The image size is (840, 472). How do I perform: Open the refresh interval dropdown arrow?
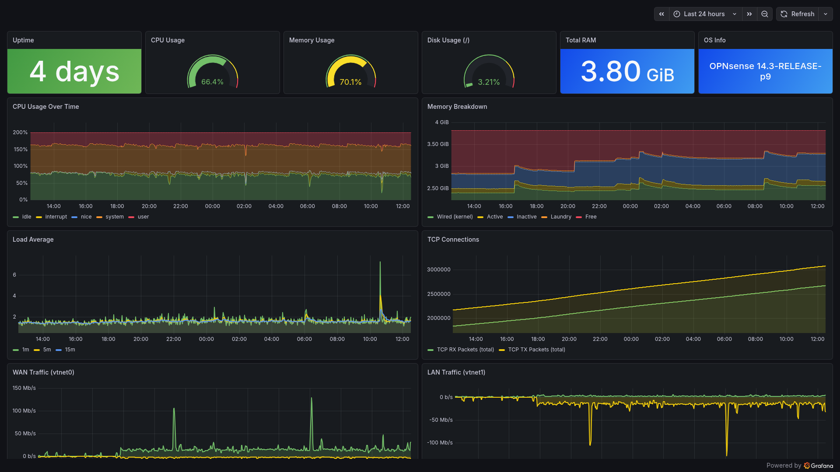[x=826, y=14]
